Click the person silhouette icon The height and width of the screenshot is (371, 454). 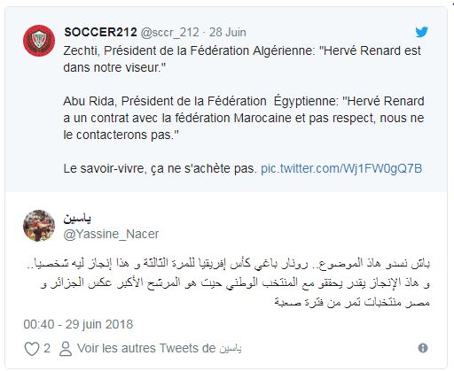pos(66,349)
